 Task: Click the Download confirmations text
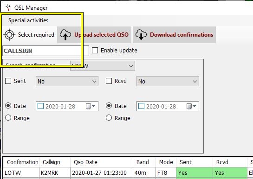coord(182,35)
